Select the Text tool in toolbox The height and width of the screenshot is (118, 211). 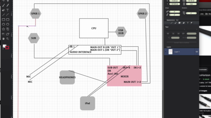tap(8, 10)
